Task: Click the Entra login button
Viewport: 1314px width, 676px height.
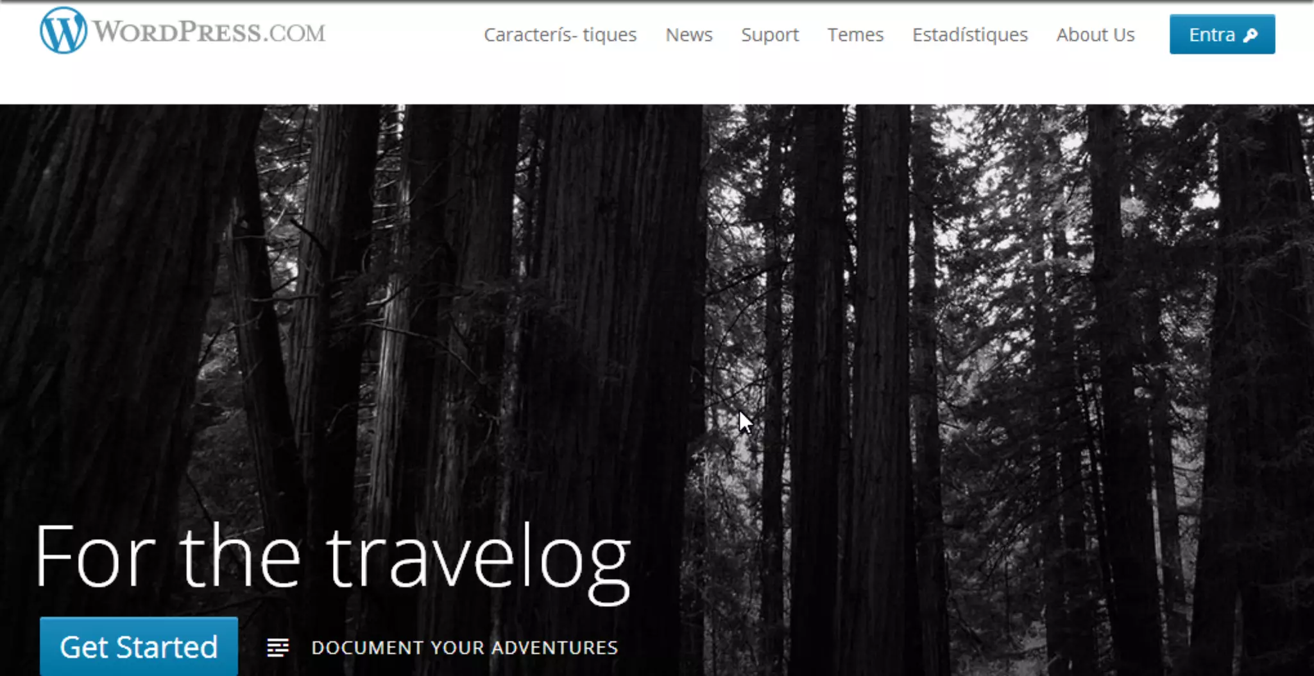Action: pyautogui.click(x=1222, y=34)
